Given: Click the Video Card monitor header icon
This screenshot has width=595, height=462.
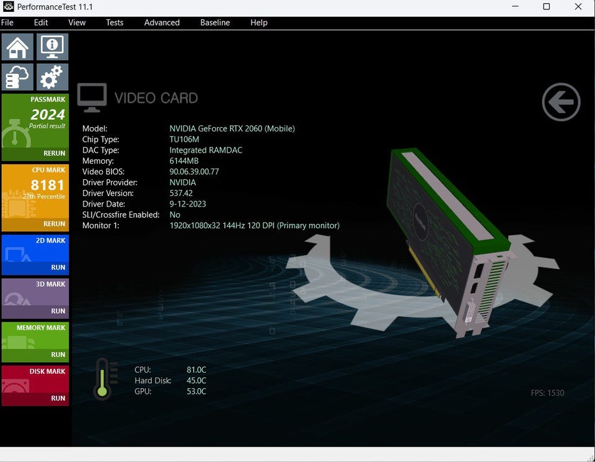Looking at the screenshot, I should 92,98.
